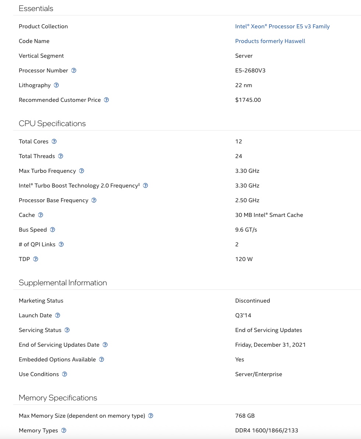Open the Intel Xeon Processor E5 v3 Family link
The image size is (361, 439).
coord(282,26)
